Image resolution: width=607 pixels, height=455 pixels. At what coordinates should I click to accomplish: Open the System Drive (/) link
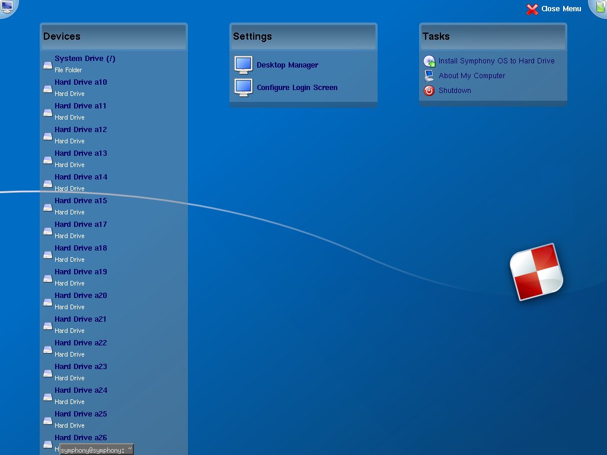(85, 59)
